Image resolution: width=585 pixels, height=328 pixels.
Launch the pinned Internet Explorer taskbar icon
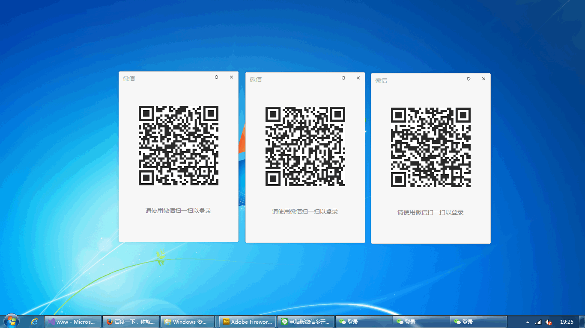34,322
